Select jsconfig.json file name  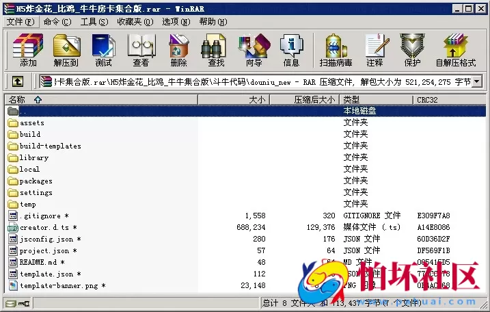click(51, 239)
